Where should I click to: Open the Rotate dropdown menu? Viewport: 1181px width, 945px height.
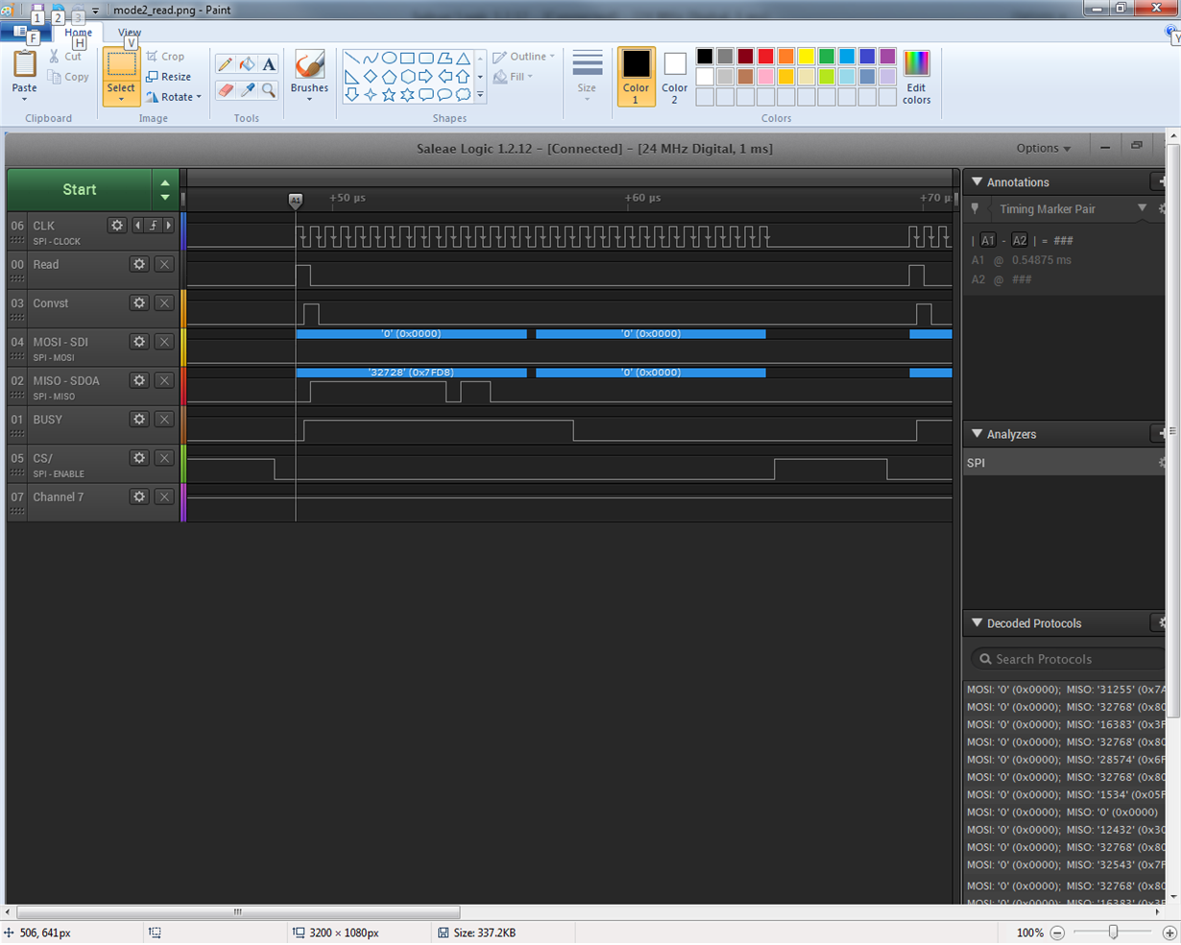(x=174, y=97)
